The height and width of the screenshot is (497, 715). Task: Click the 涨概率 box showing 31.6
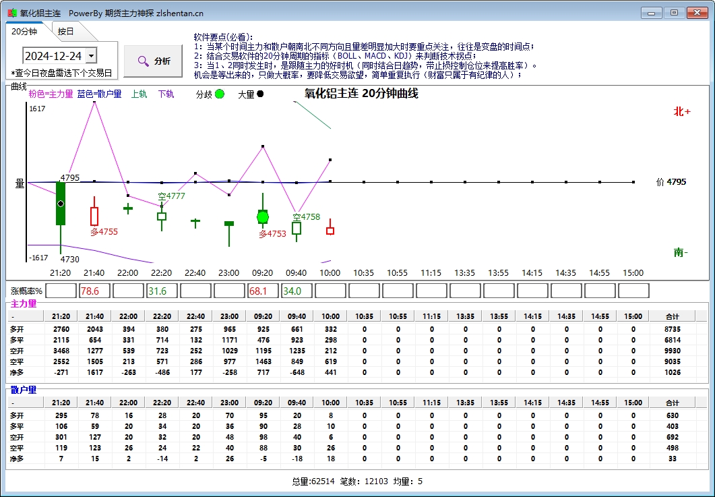162,291
